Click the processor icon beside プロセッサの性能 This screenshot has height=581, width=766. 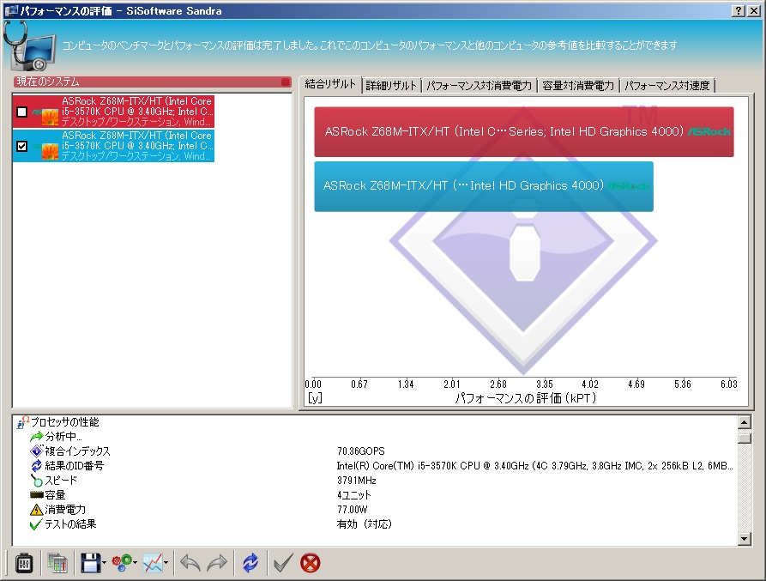(x=23, y=422)
